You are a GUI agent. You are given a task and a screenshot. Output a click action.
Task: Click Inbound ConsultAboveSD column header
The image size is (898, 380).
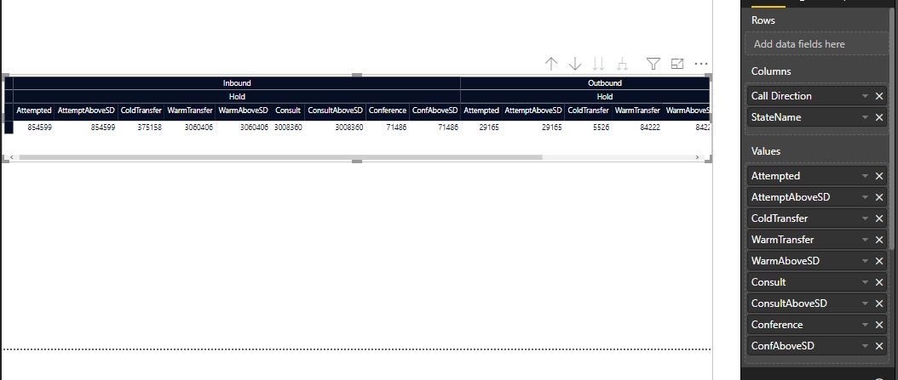coord(335,111)
